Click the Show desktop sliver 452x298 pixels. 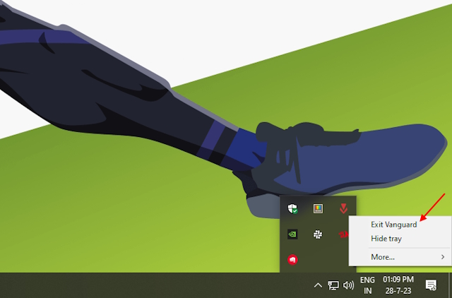click(450, 285)
